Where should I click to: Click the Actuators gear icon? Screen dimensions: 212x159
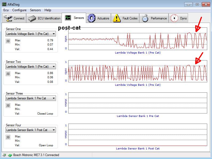coord(91,18)
